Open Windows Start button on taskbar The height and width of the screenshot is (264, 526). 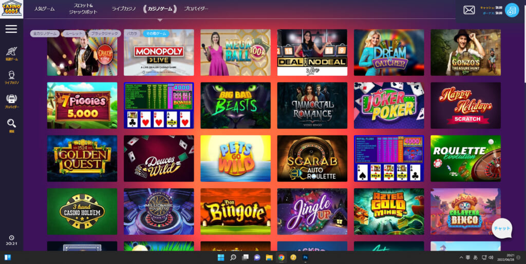[221, 257]
